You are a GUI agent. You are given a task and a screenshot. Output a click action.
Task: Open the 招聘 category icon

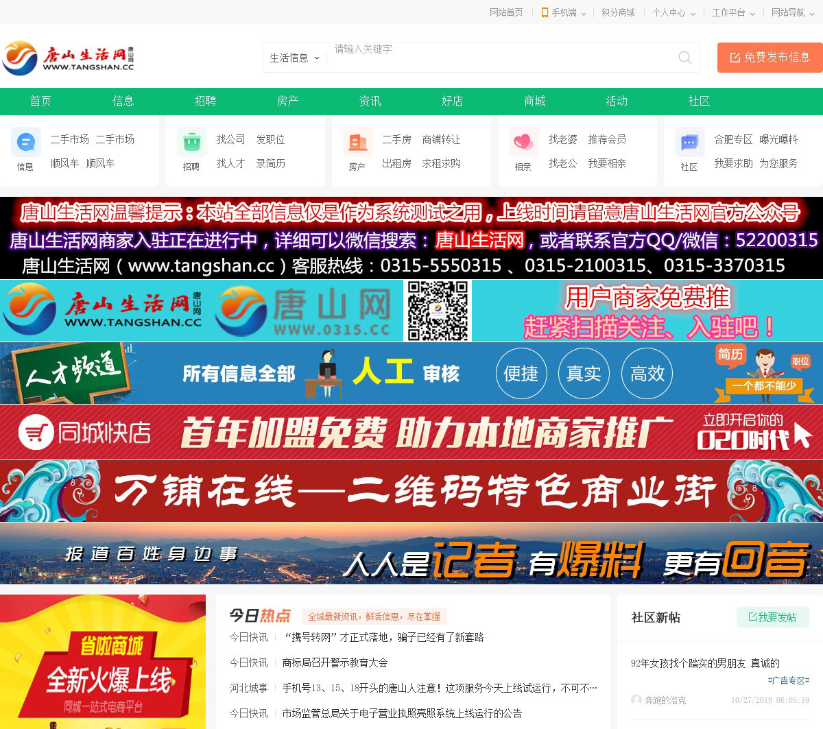coord(191,143)
